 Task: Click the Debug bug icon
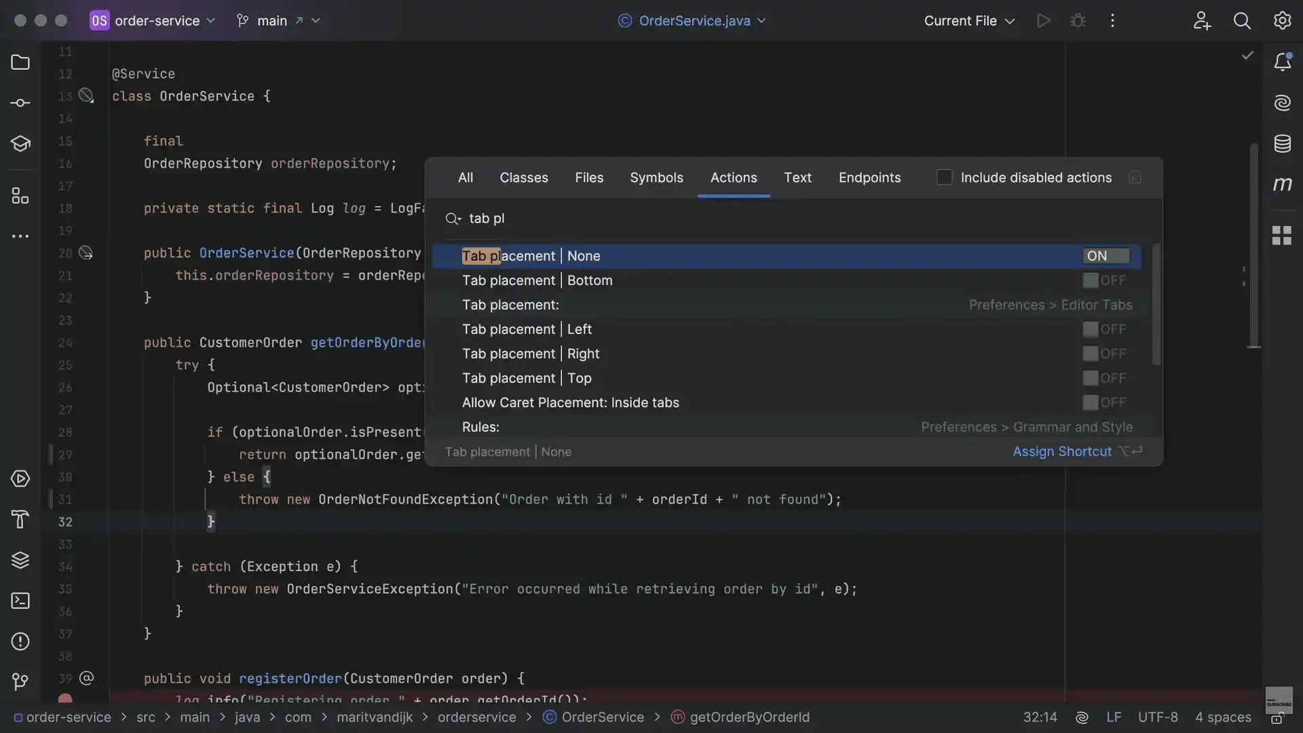[x=1078, y=20]
